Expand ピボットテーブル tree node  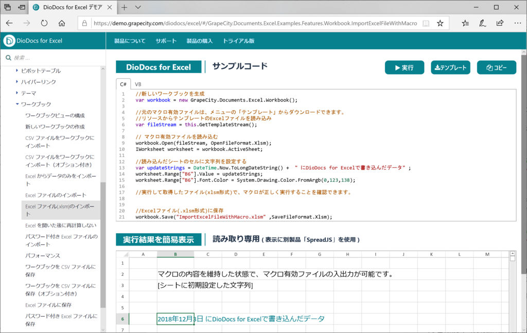tap(17, 71)
